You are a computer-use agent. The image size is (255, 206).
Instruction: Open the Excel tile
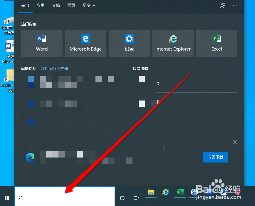[217, 43]
